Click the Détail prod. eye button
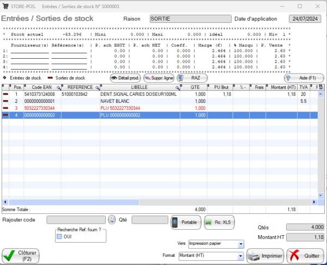Viewport: 327px width, 265px height. [125, 78]
